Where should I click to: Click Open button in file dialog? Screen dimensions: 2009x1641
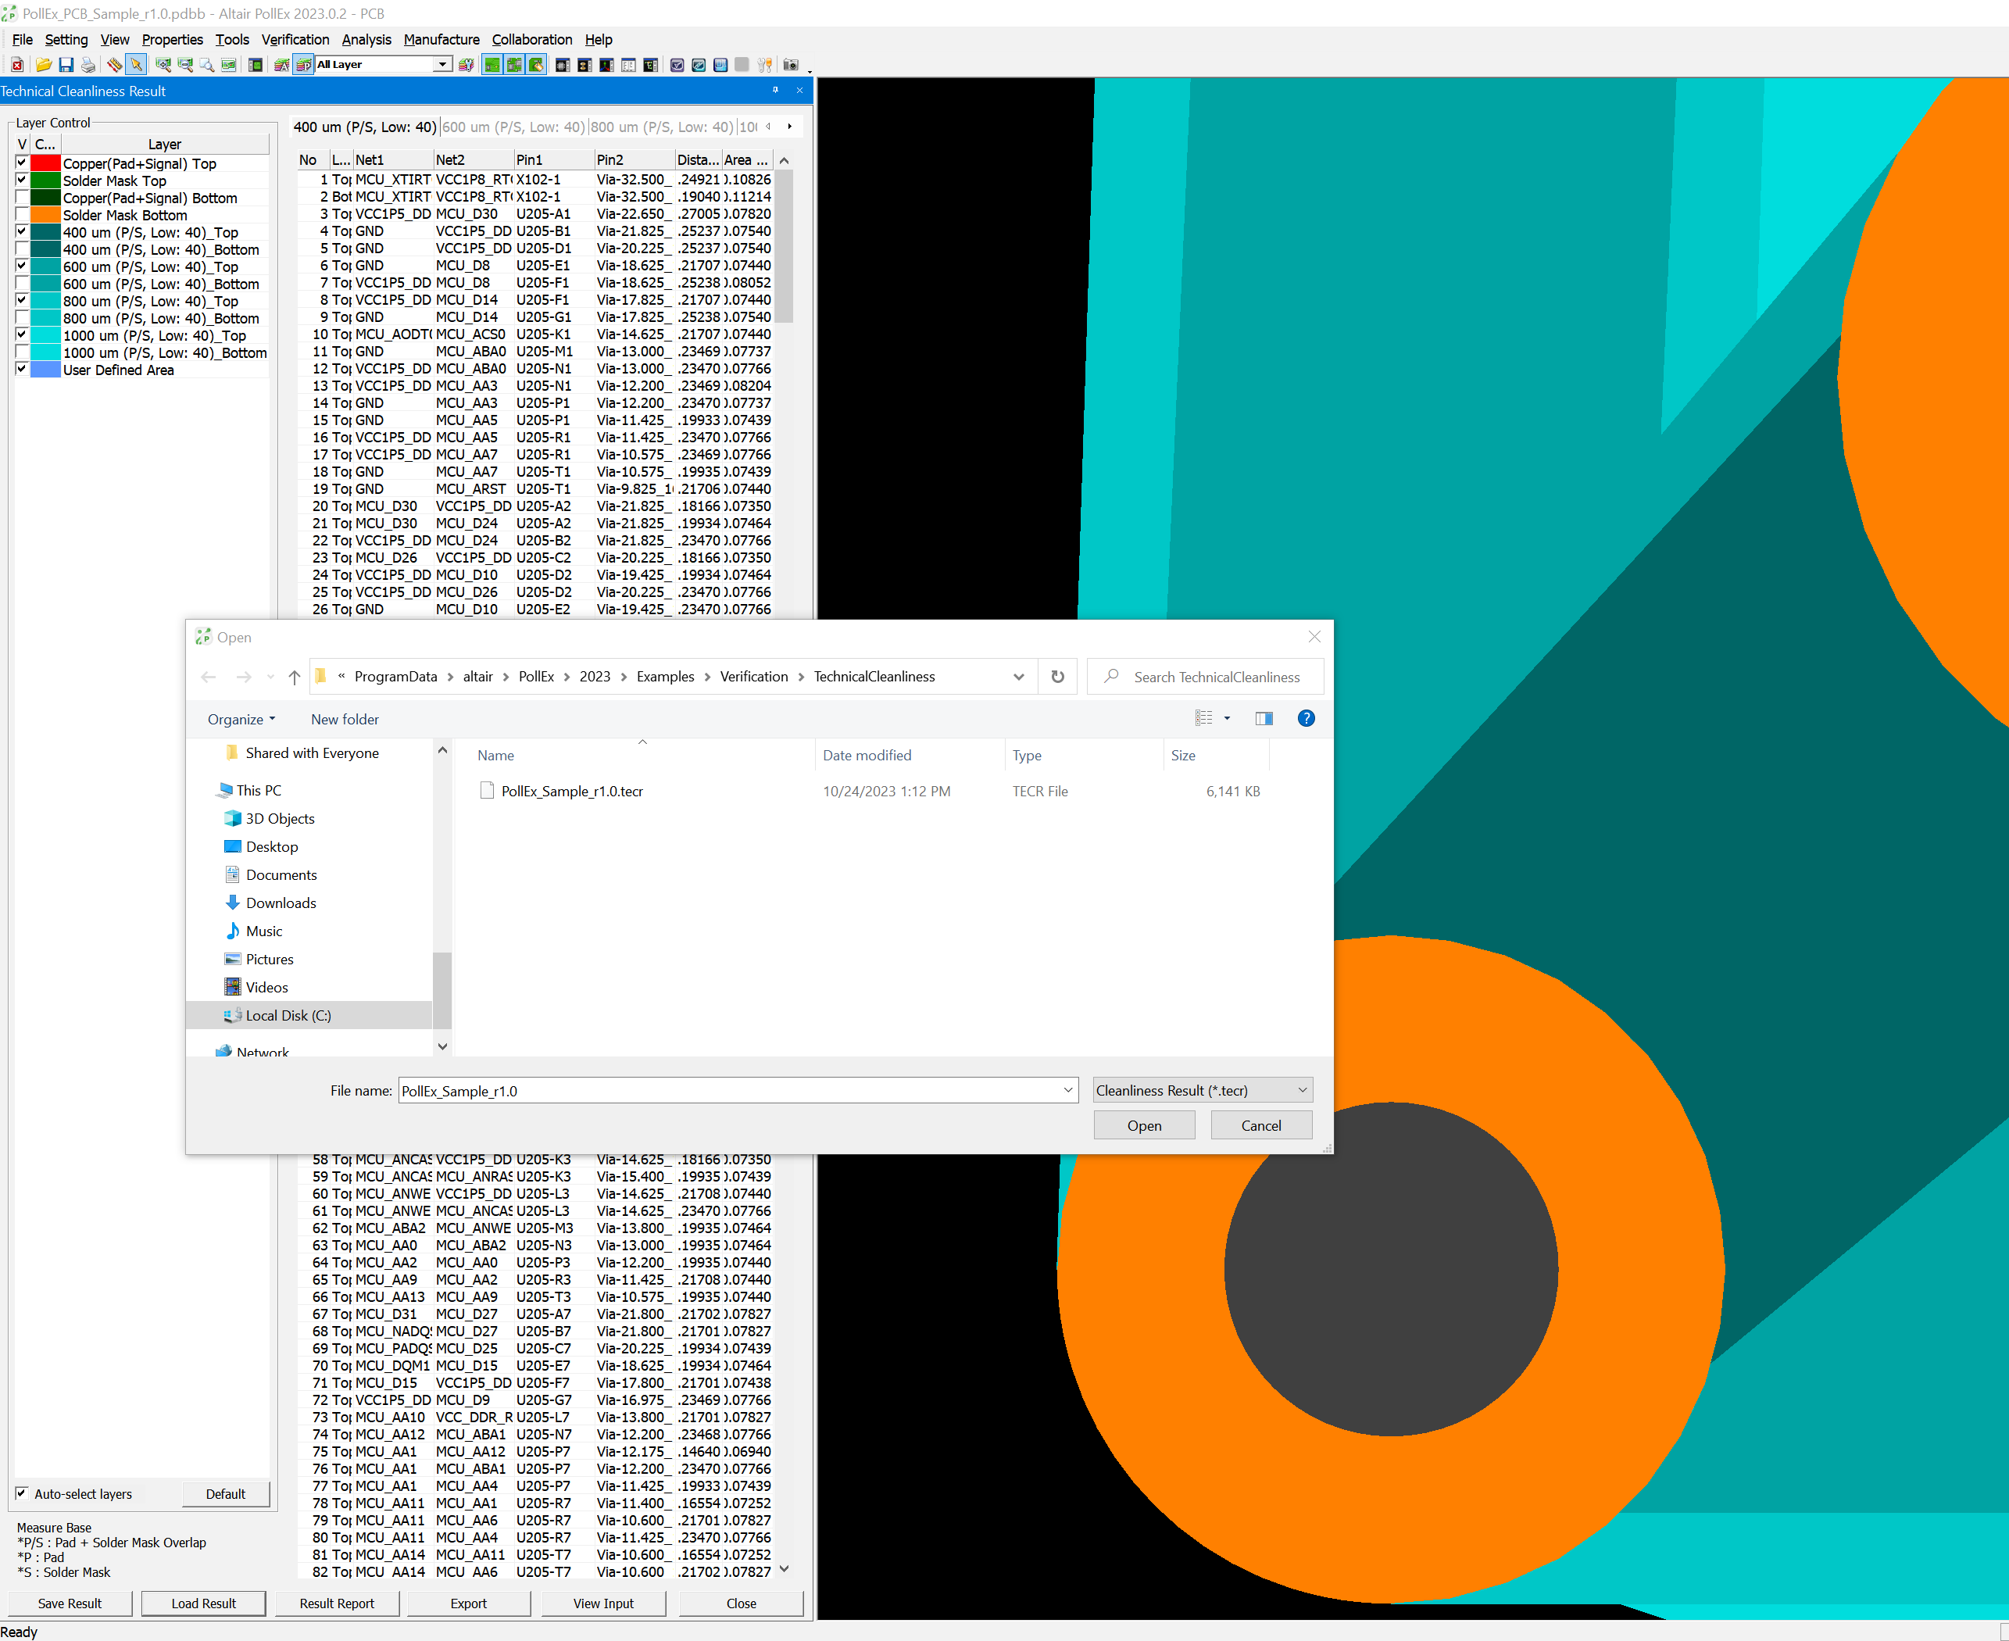pyautogui.click(x=1143, y=1125)
